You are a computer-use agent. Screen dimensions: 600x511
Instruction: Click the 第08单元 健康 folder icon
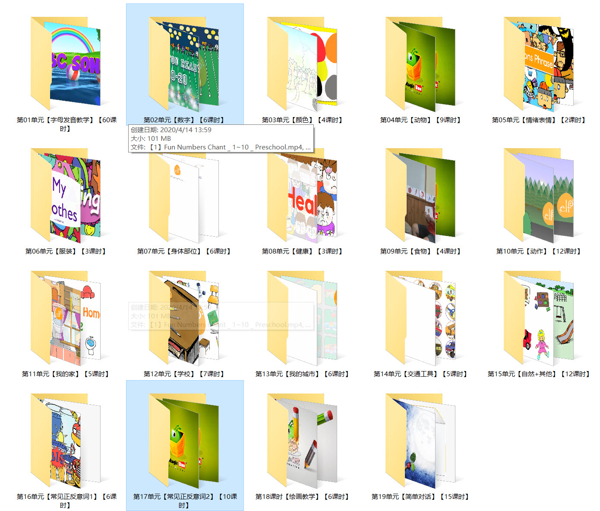click(302, 195)
